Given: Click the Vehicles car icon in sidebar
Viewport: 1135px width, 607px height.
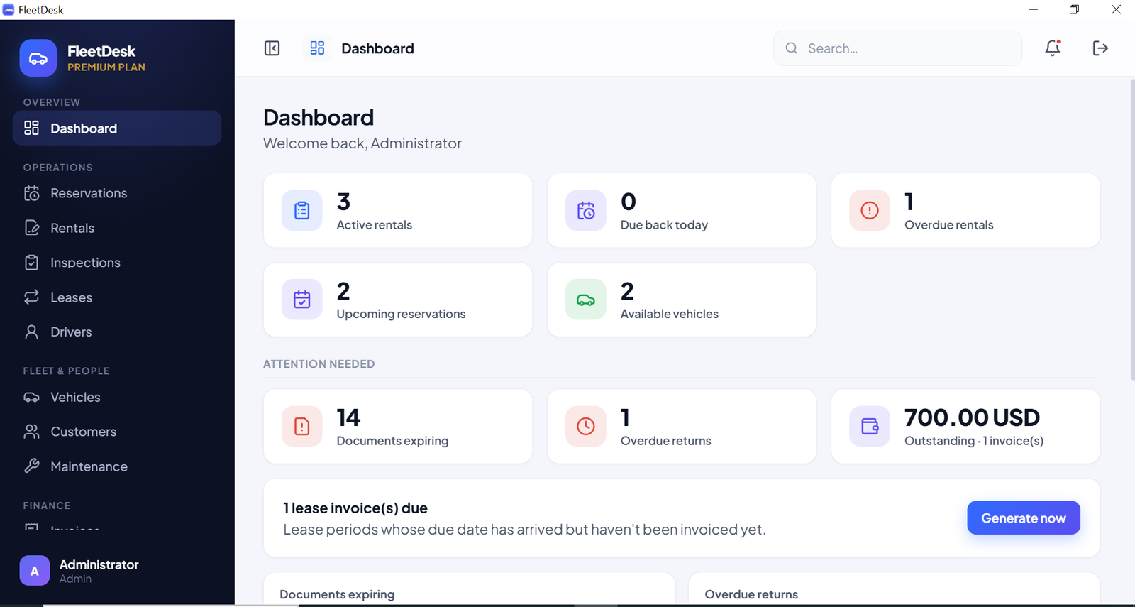Looking at the screenshot, I should [32, 397].
